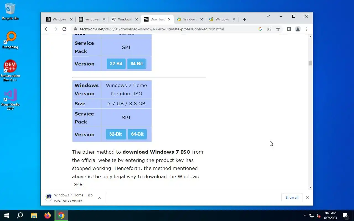Click scrollbar down arrow

[x=310, y=187]
